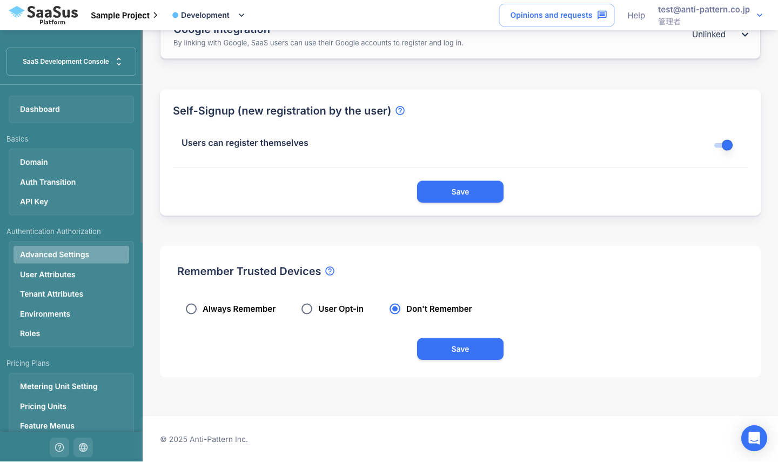Expand the Google integration Unlinked chevron

tap(745, 35)
